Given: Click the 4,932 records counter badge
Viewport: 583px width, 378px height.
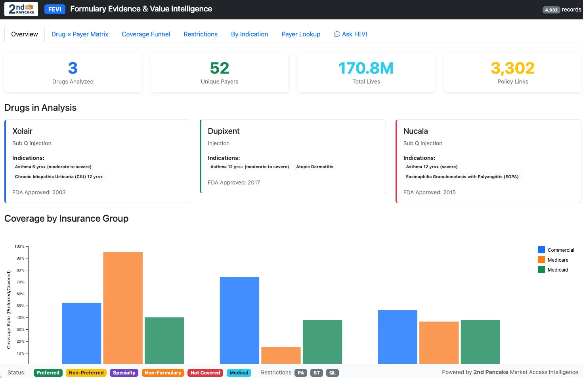Looking at the screenshot, I should click(x=551, y=9).
